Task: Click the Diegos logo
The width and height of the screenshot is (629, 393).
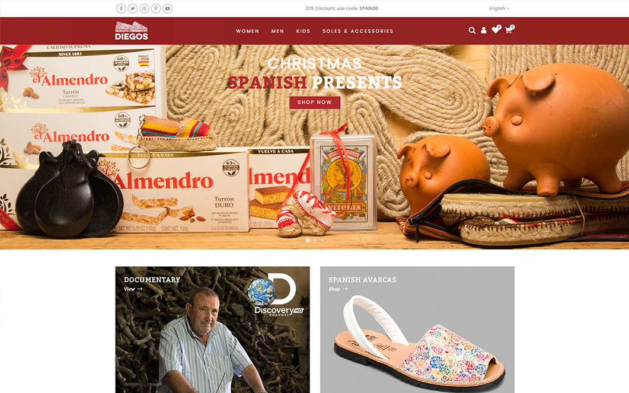Action: [x=132, y=31]
